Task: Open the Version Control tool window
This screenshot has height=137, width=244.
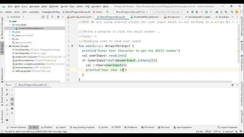Action: coord(16,127)
